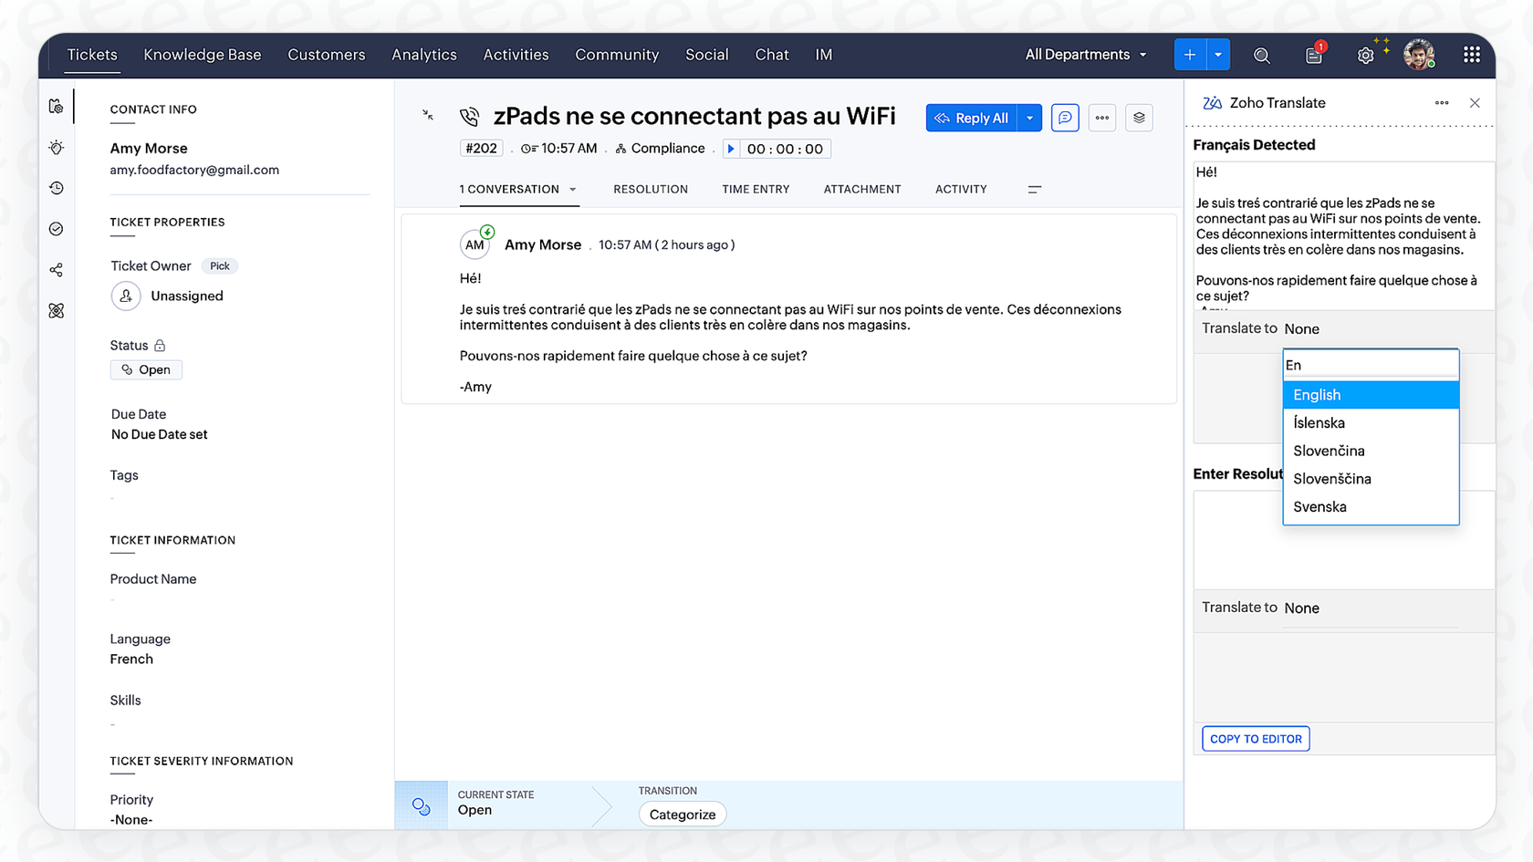
Task: Select the Zia insights lightbulb icon
Action: 56,147
